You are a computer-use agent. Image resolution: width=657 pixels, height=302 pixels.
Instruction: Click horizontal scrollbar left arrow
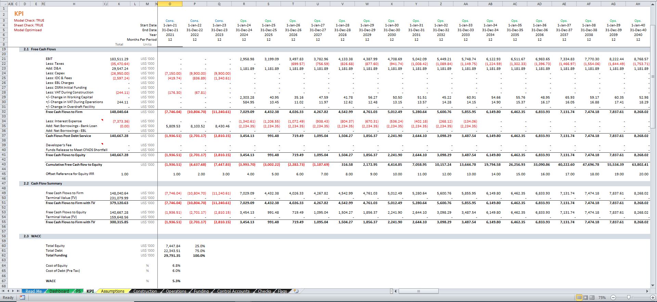coord(396,291)
